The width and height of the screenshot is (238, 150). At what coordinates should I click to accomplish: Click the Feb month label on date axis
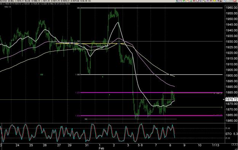tap(101, 148)
